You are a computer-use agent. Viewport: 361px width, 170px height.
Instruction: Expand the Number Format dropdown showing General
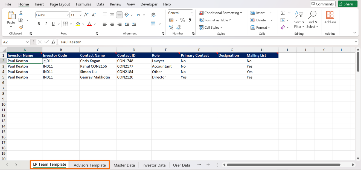click(x=191, y=13)
